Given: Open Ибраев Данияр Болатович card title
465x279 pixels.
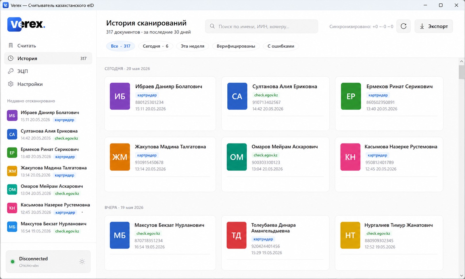Looking at the screenshot, I should [x=169, y=86].
